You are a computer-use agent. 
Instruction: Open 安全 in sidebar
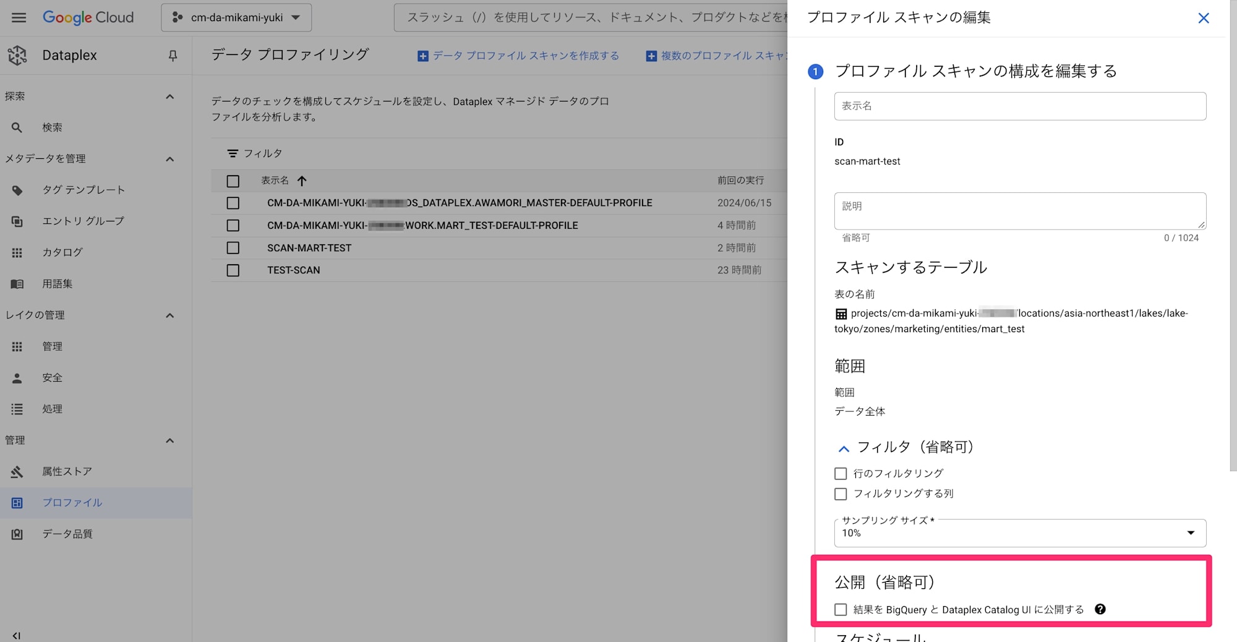click(x=52, y=378)
